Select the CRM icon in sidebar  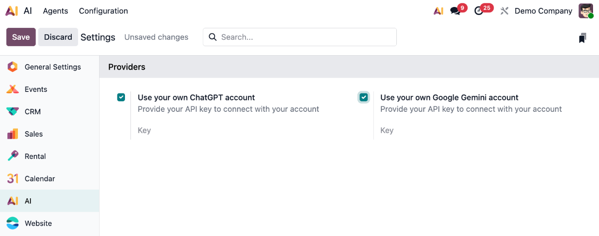coord(12,112)
